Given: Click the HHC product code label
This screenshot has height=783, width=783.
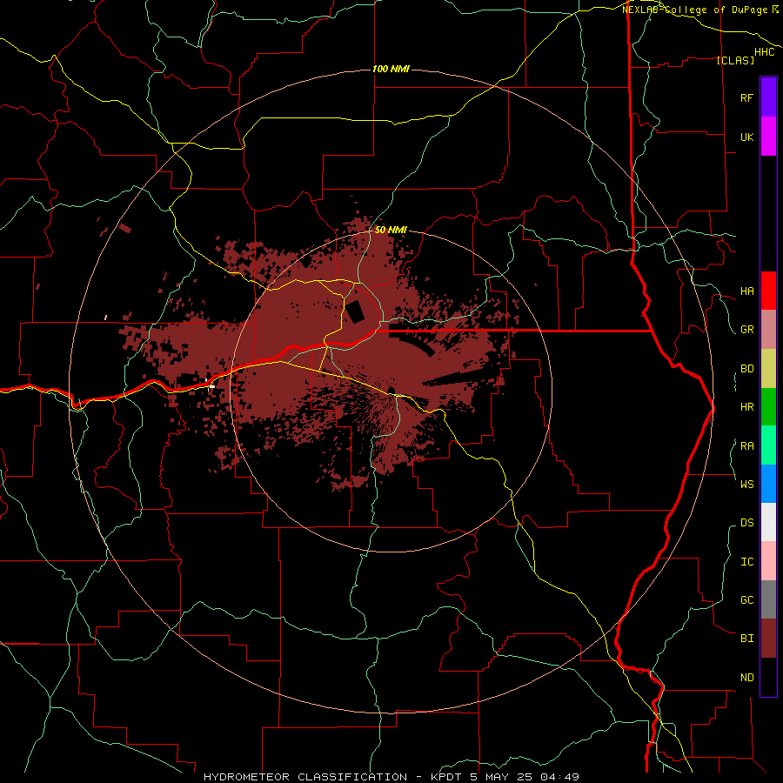Looking at the screenshot, I should click(764, 52).
